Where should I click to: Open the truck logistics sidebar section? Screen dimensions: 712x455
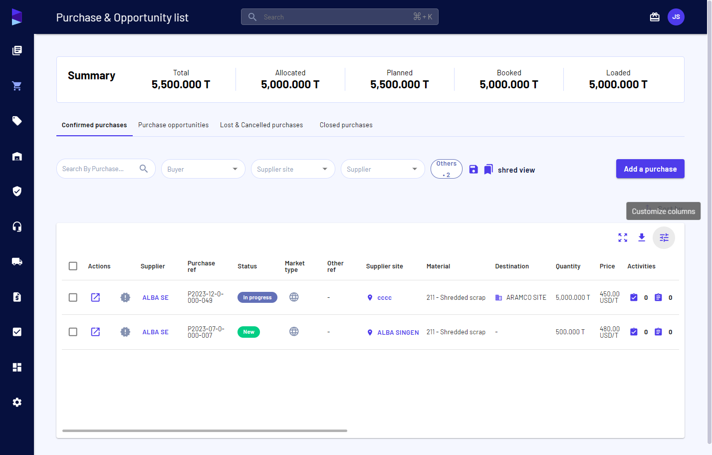click(17, 261)
